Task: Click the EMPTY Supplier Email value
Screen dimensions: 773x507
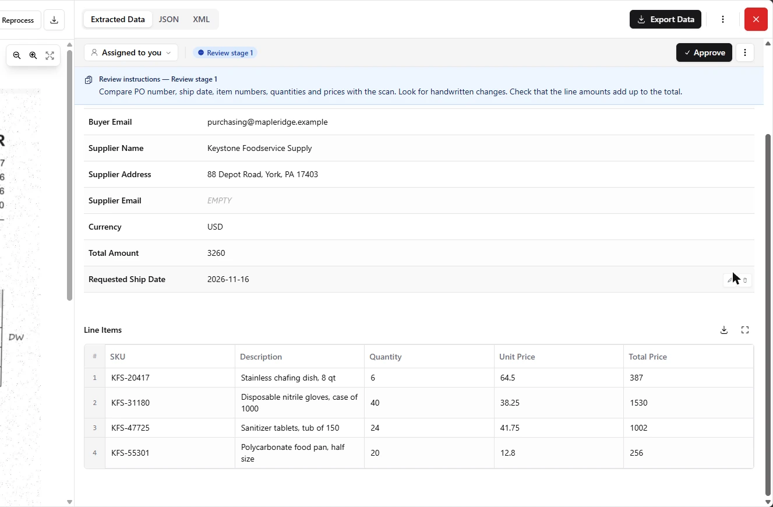Action: point(220,200)
